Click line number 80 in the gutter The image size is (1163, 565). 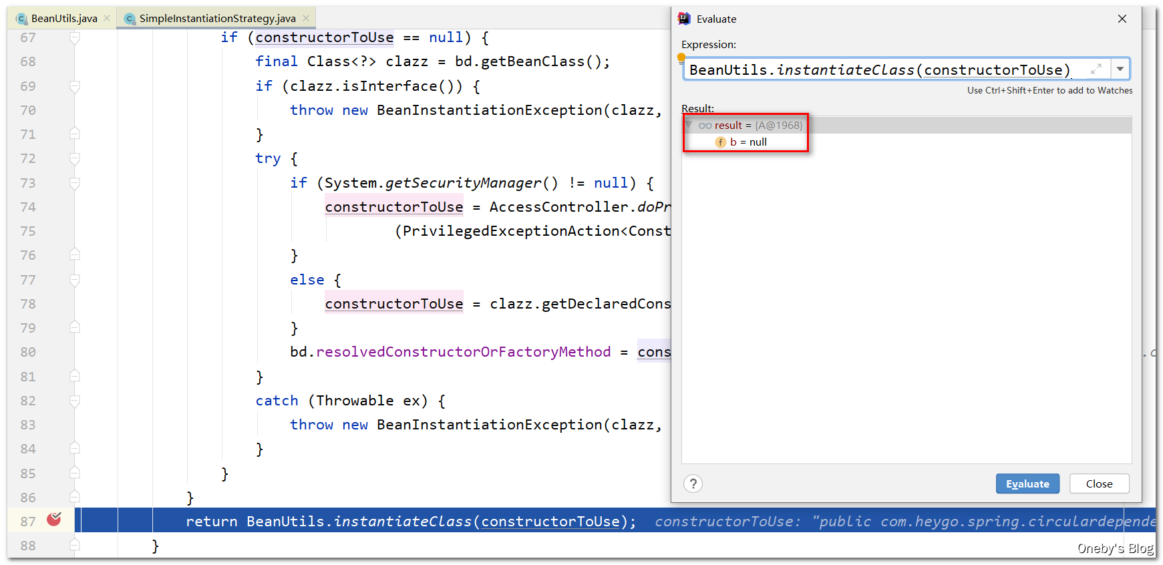point(28,352)
